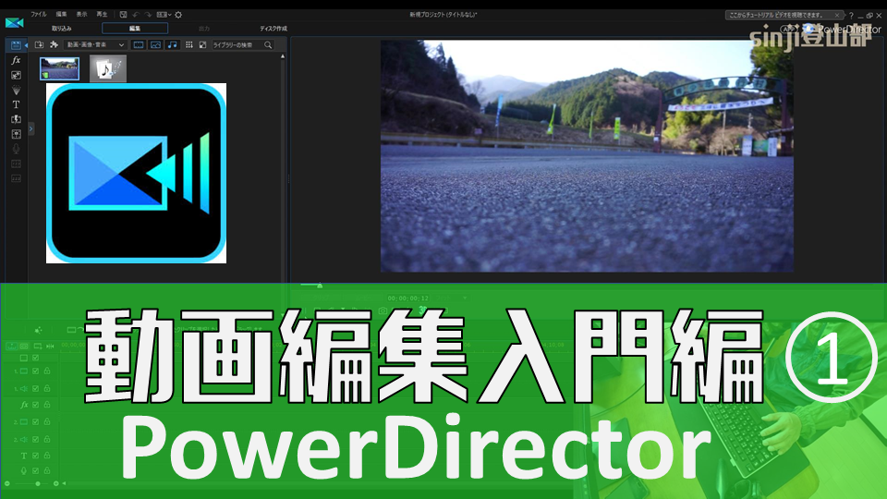Open the Voice-Over microphone room icon
This screenshot has width=887, height=499.
click(16, 149)
